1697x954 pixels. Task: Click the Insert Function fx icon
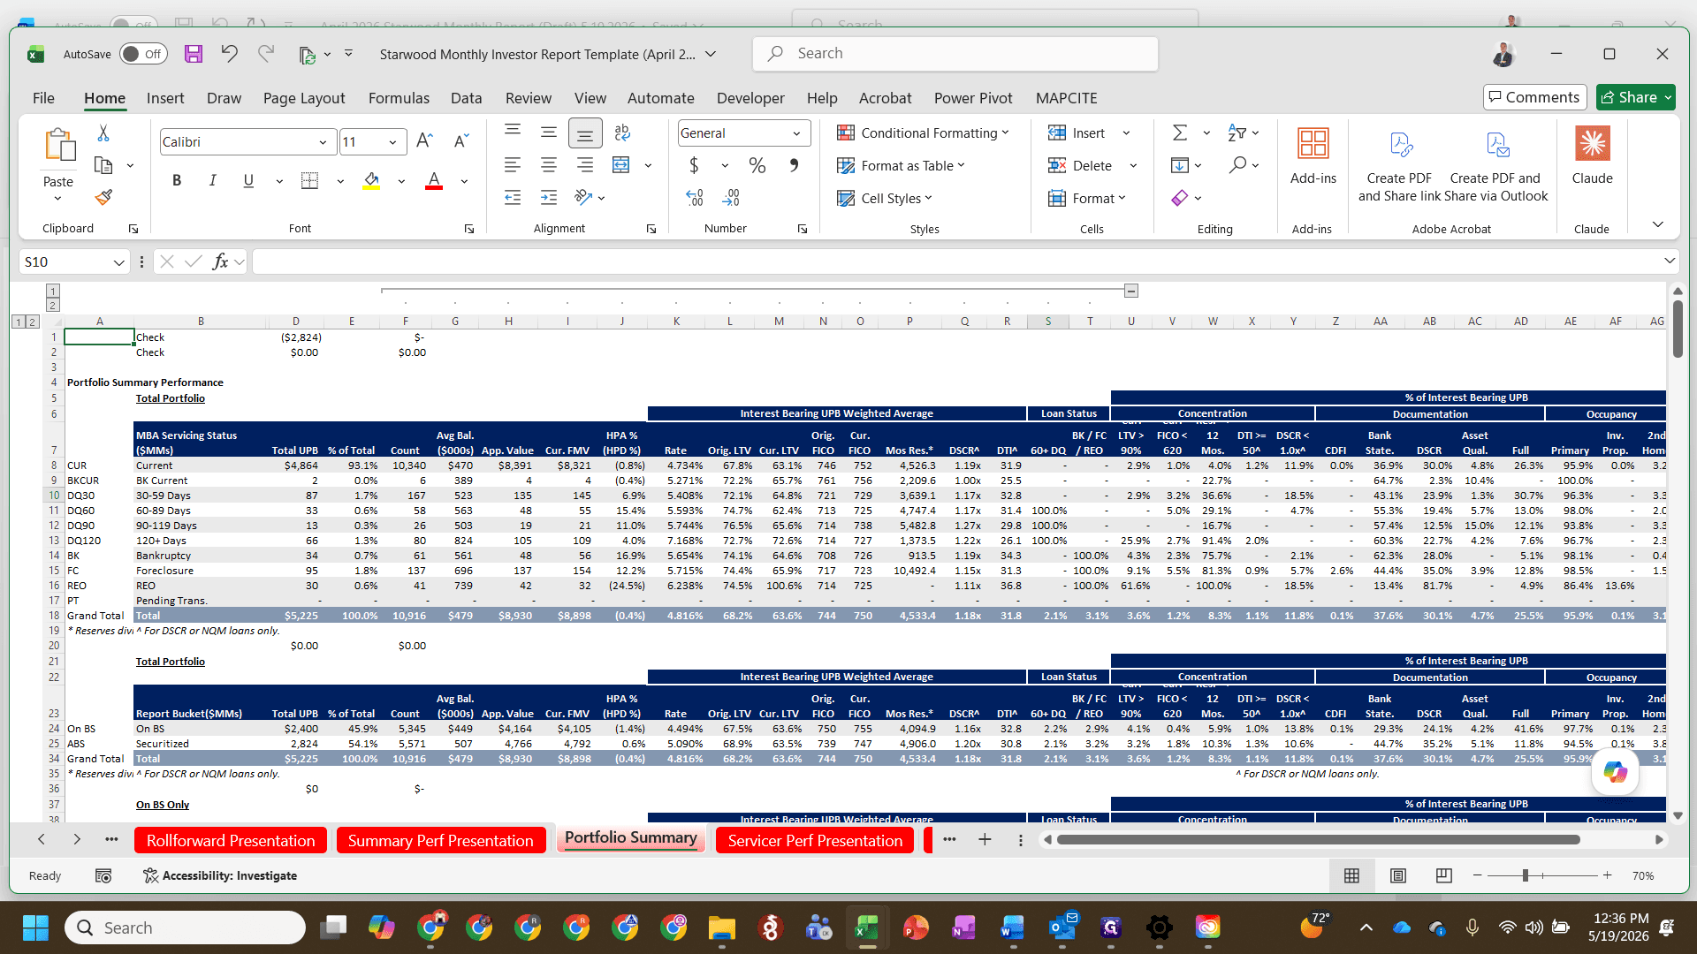(x=220, y=261)
